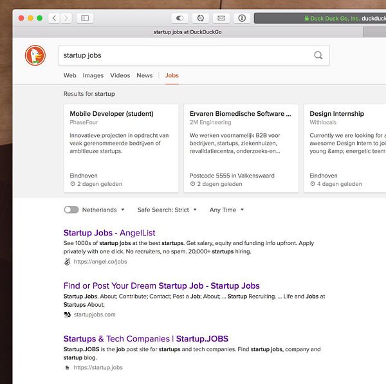The width and height of the screenshot is (386, 384).
Task: Open the Ervaren Biomedische Software job card
Action: tap(241, 148)
